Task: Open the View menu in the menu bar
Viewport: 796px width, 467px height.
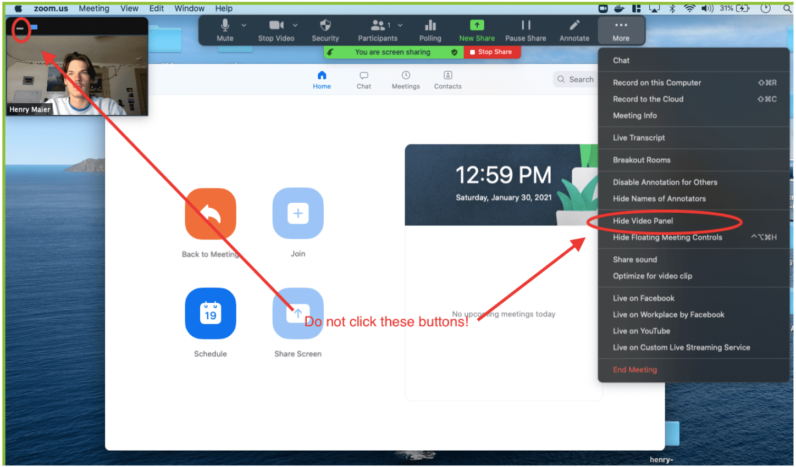Action: click(x=129, y=8)
